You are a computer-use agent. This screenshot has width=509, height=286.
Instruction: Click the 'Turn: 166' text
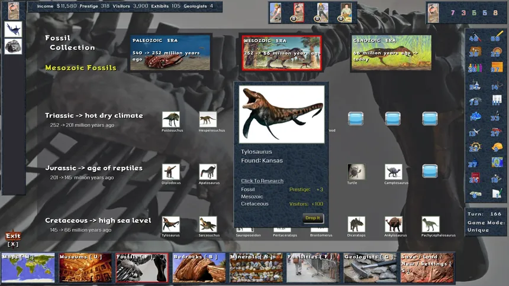484,214
